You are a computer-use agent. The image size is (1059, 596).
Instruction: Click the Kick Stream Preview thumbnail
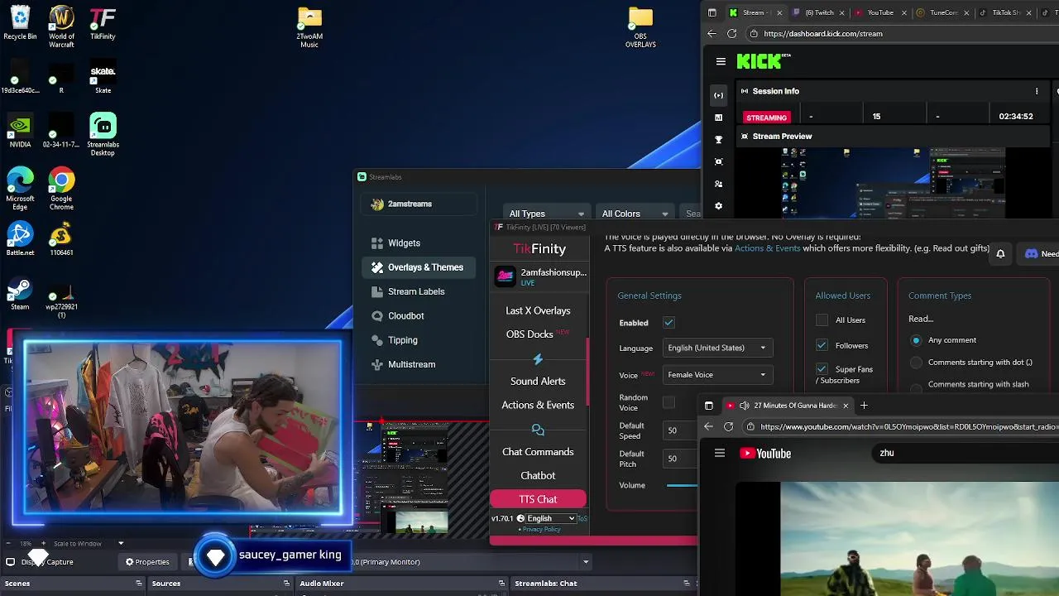coord(894,183)
